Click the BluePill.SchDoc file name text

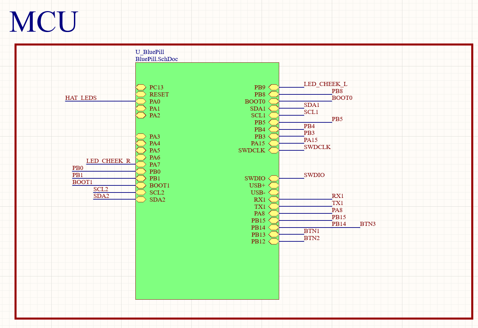pos(157,59)
